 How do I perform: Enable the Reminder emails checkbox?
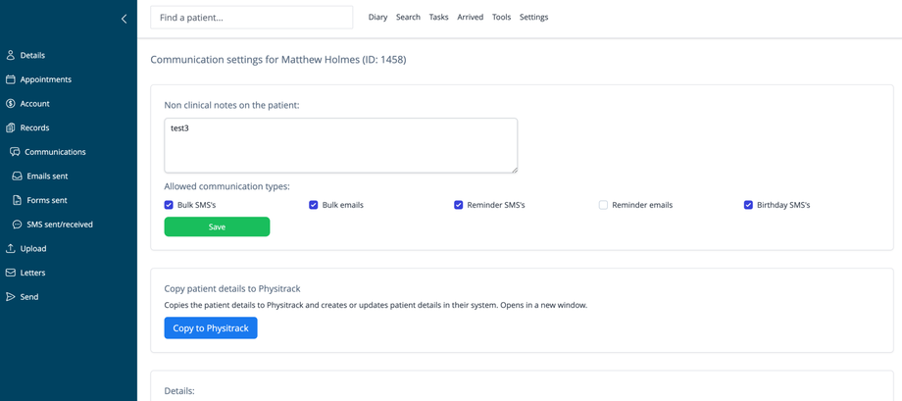603,205
